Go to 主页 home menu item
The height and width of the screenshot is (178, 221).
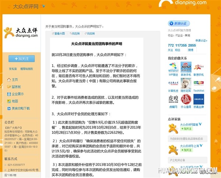tap(15, 80)
